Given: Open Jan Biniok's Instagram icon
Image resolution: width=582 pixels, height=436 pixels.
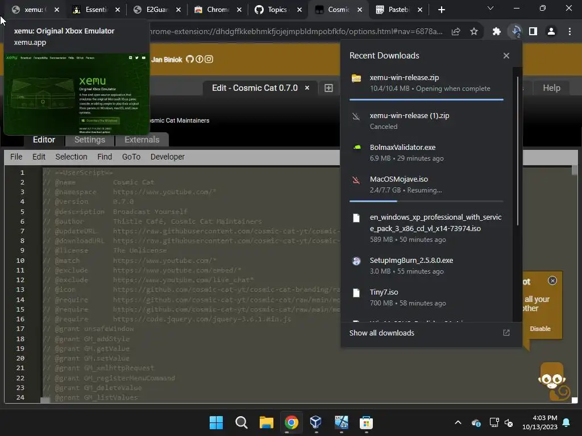Looking at the screenshot, I should (x=209, y=59).
